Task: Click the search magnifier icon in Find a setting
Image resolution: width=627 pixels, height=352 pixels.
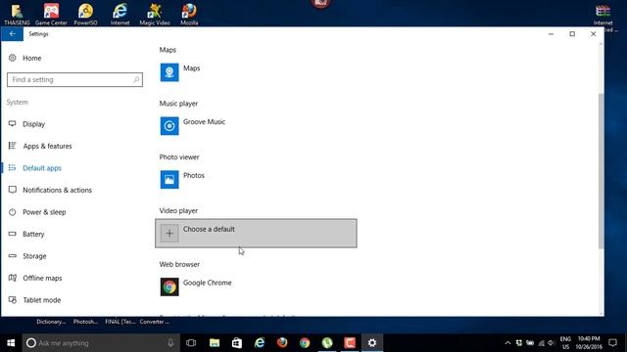Action: 136,80
